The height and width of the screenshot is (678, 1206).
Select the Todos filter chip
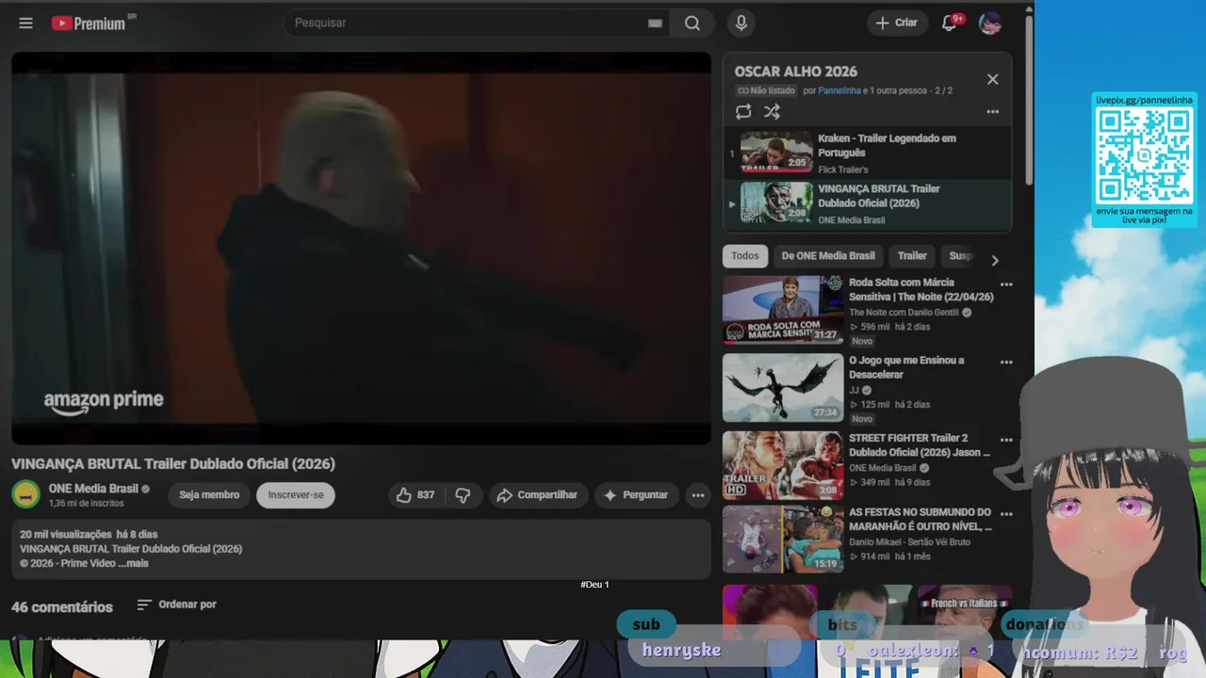coord(744,256)
